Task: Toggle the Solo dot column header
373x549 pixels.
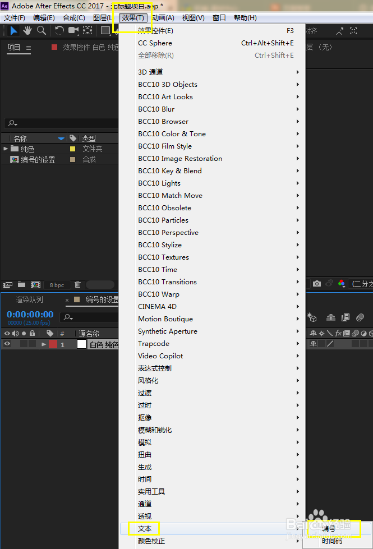Action: (24, 333)
